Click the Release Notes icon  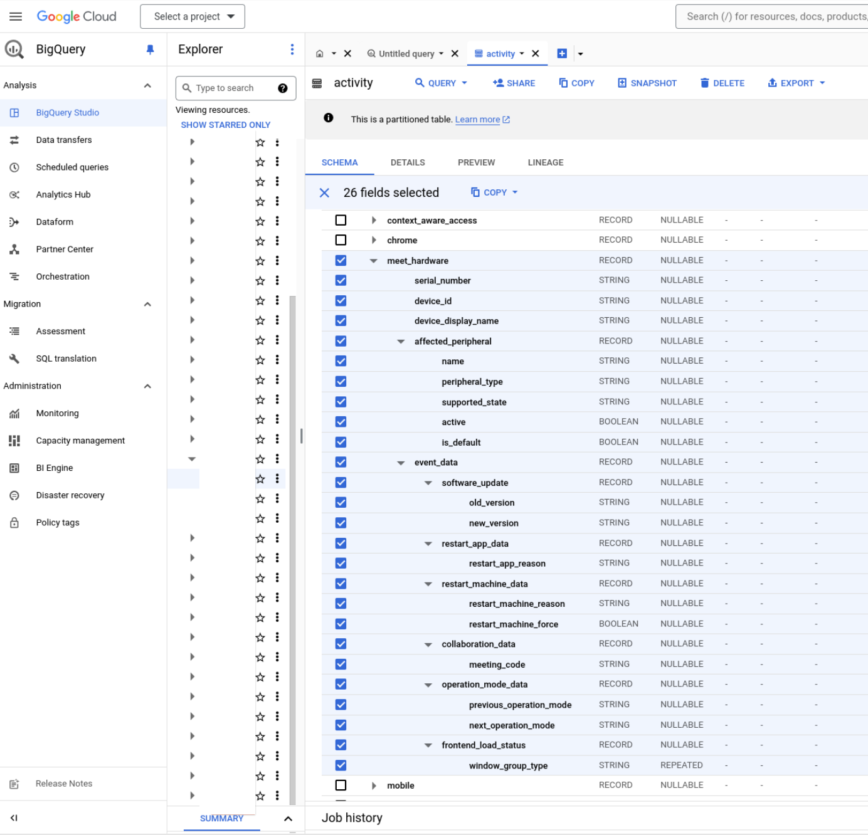14,784
